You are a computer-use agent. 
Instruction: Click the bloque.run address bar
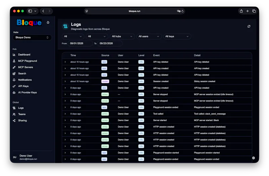(x=134, y=11)
